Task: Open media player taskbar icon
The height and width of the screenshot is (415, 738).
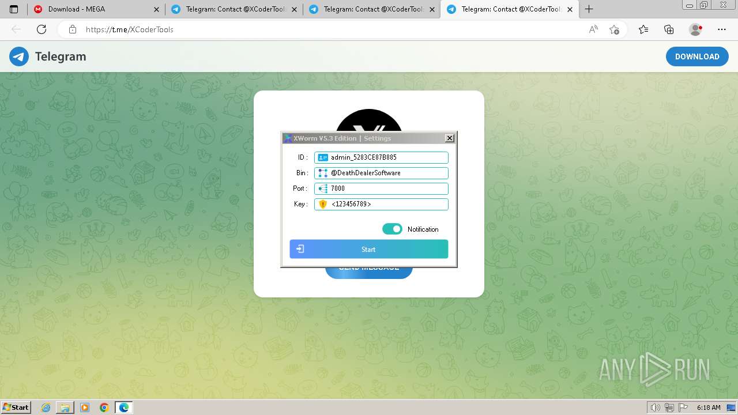Action: coord(85,408)
